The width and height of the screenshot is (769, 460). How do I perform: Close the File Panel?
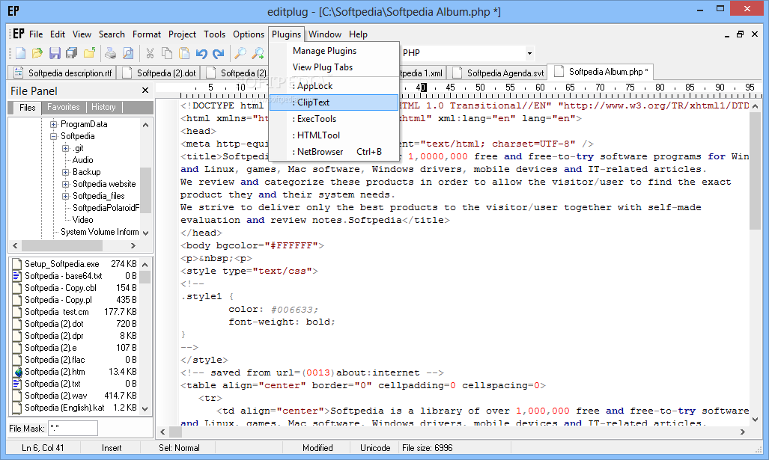[x=145, y=91]
